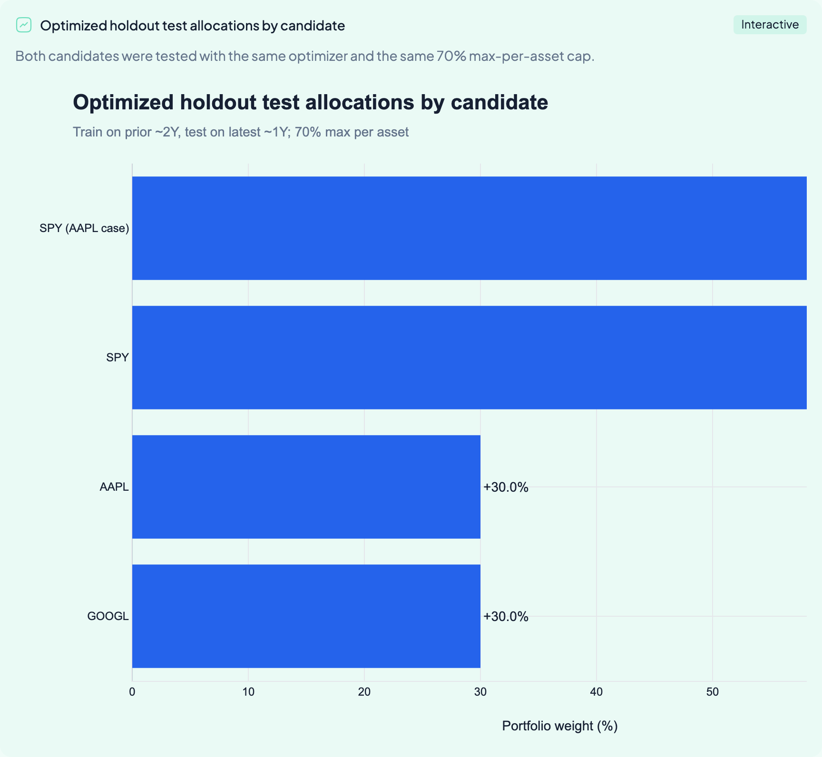Select the SPY bar in the chart
This screenshot has height=757, width=822.
469,358
